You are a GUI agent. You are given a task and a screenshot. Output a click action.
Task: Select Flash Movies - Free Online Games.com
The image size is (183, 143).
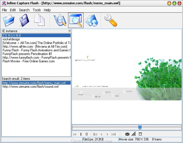click(36, 61)
